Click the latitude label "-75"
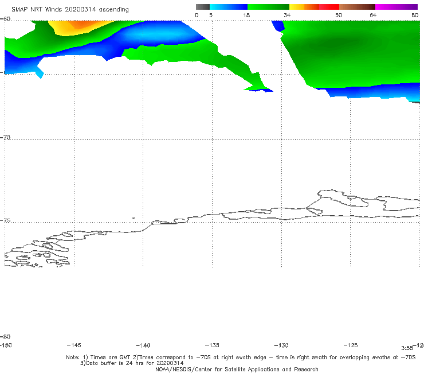The height and width of the screenshot is (373, 424). [x=5, y=220]
